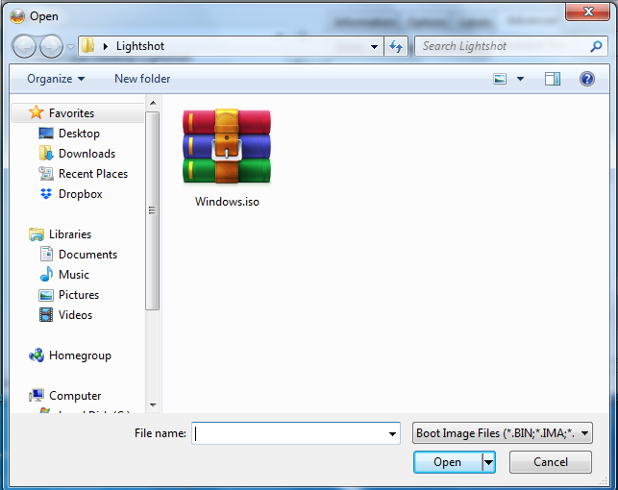The height and width of the screenshot is (490, 618).
Task: Open the Pictures library
Action: click(x=79, y=295)
